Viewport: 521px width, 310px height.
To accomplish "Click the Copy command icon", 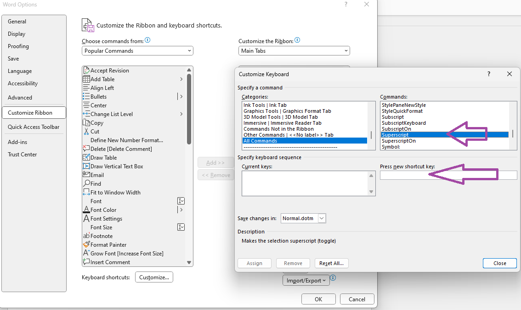I will click(87, 122).
